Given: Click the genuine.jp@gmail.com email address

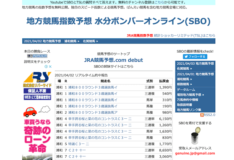Looking at the screenshot, I should click(195, 153).
